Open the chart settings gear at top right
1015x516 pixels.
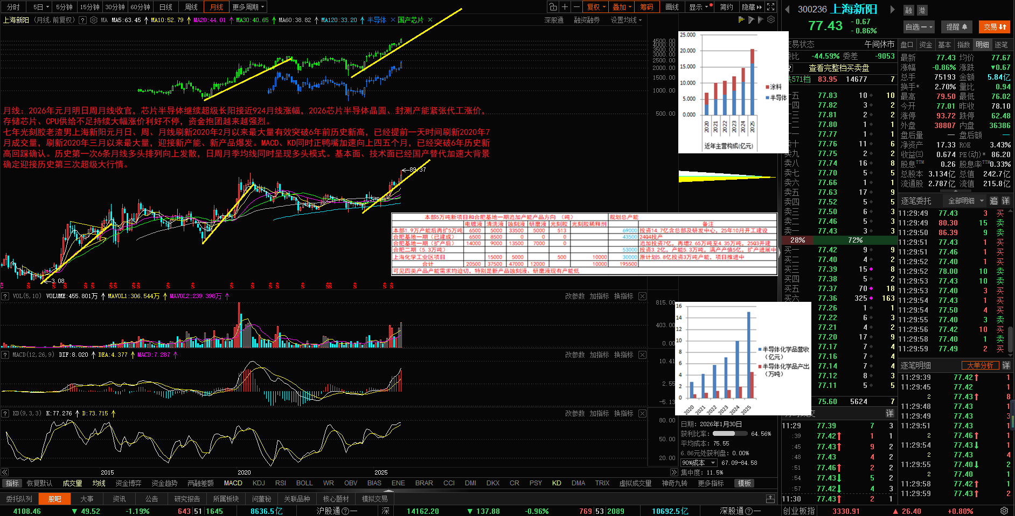point(771,20)
